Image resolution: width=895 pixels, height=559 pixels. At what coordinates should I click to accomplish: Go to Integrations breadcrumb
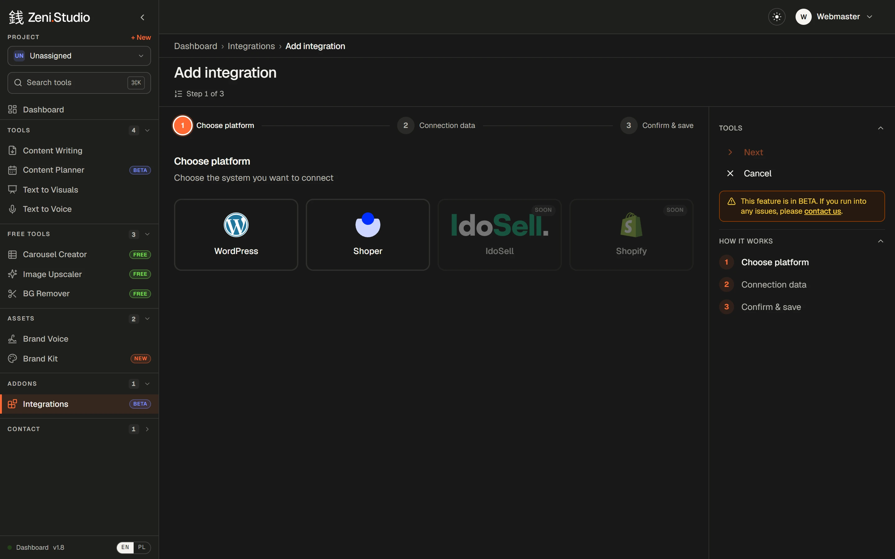point(251,46)
